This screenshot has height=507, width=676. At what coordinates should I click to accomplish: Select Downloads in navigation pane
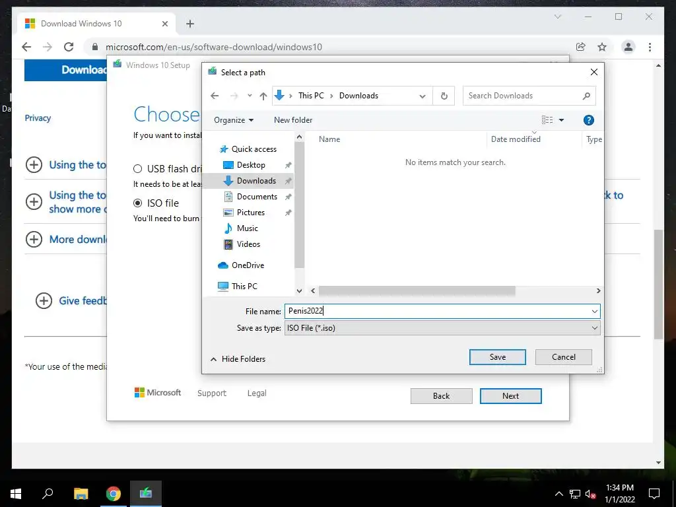(250, 181)
